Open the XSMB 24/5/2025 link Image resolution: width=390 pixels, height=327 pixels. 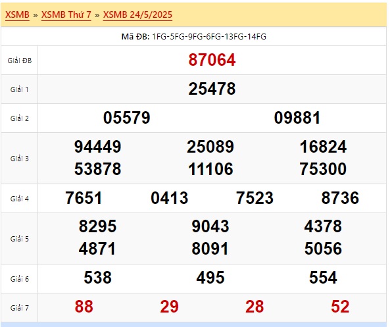137,14
